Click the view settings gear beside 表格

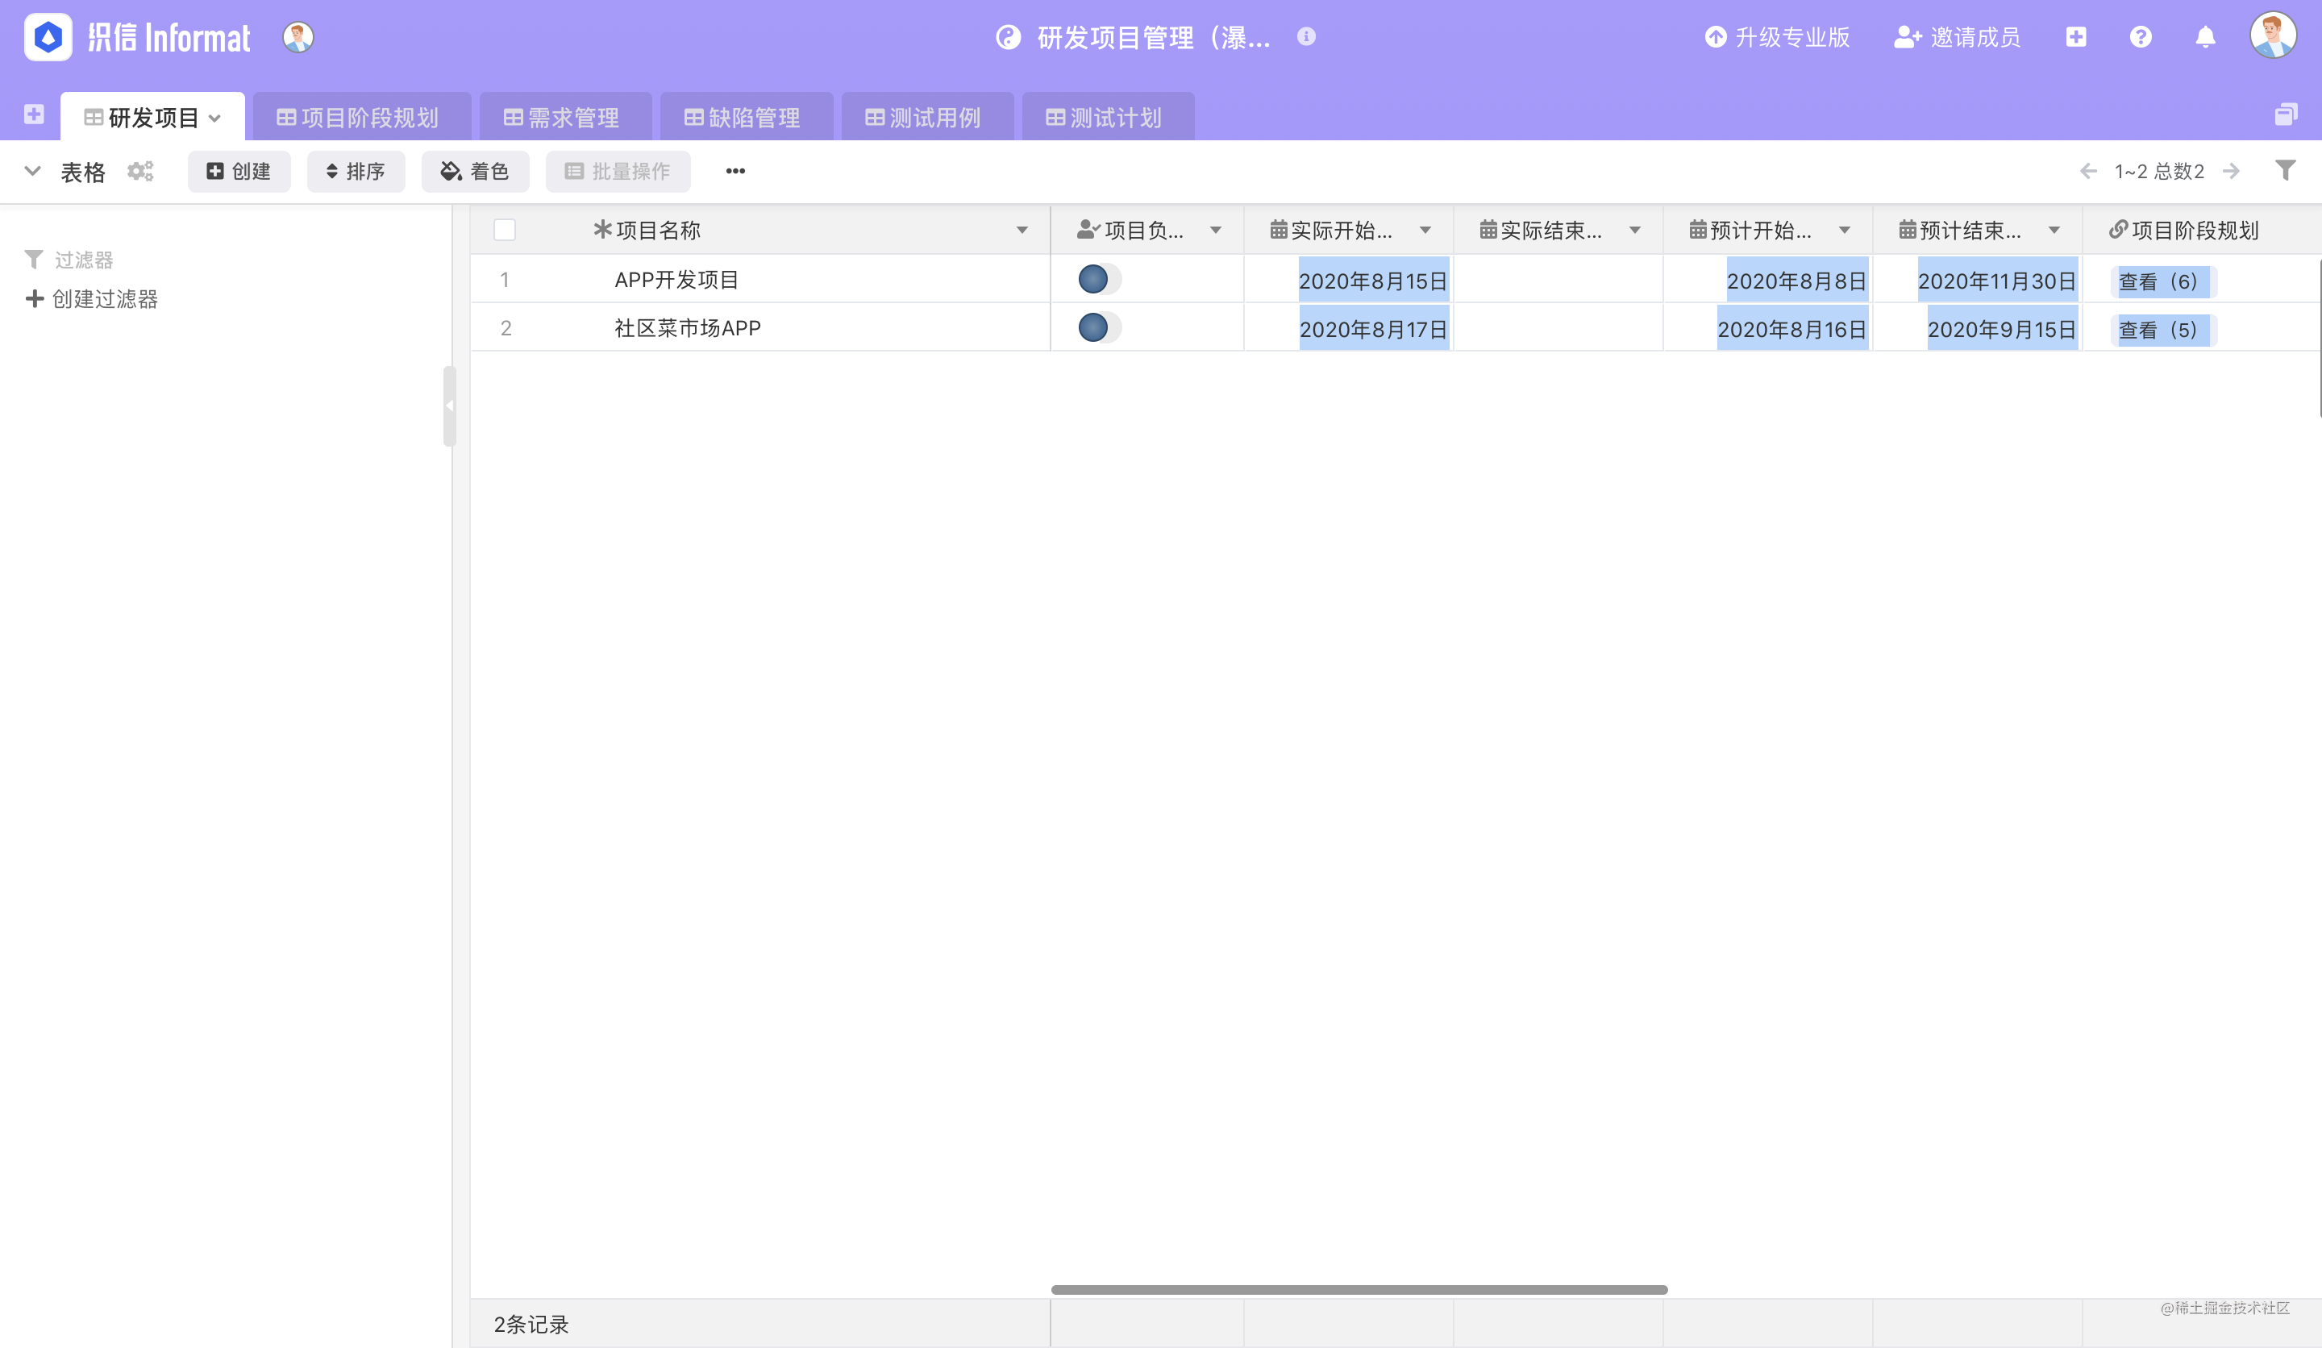point(140,172)
